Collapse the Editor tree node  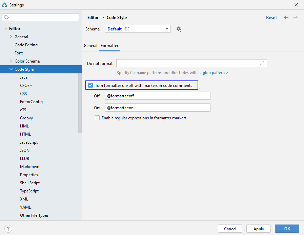[x=5, y=29]
